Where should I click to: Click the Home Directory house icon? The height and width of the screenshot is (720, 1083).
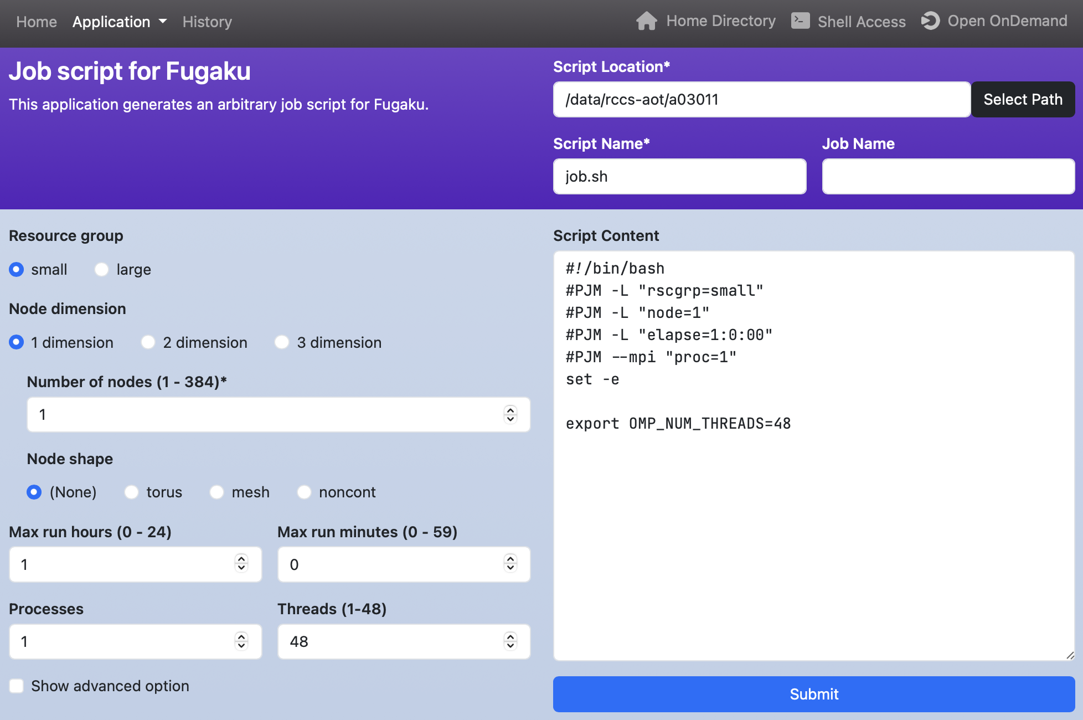pyautogui.click(x=646, y=21)
